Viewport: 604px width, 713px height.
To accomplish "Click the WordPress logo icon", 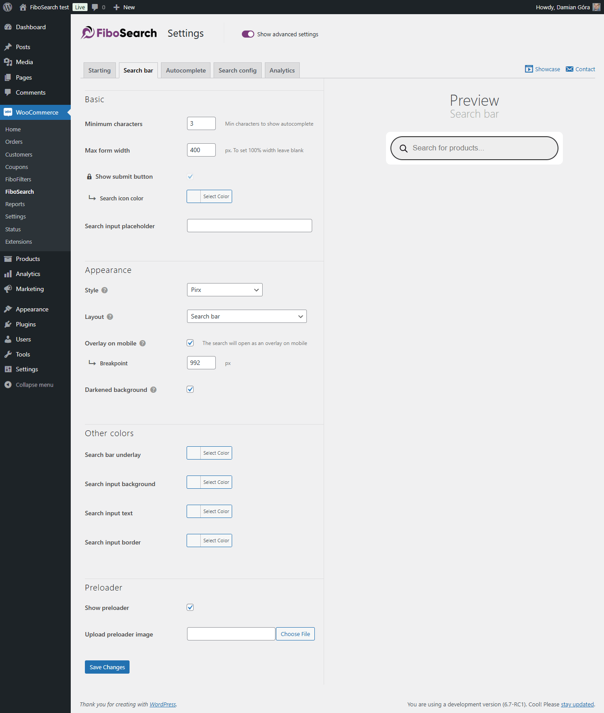I will [x=8, y=7].
